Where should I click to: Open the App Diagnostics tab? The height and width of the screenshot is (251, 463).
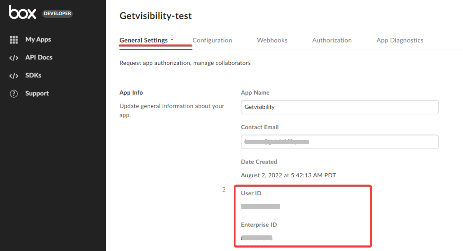coord(400,40)
